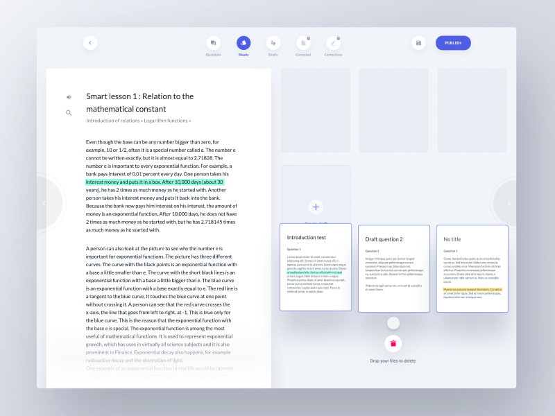Screen dimensions: 555x416
Task: Play lesson audio with speaker icon
Action: (69, 97)
